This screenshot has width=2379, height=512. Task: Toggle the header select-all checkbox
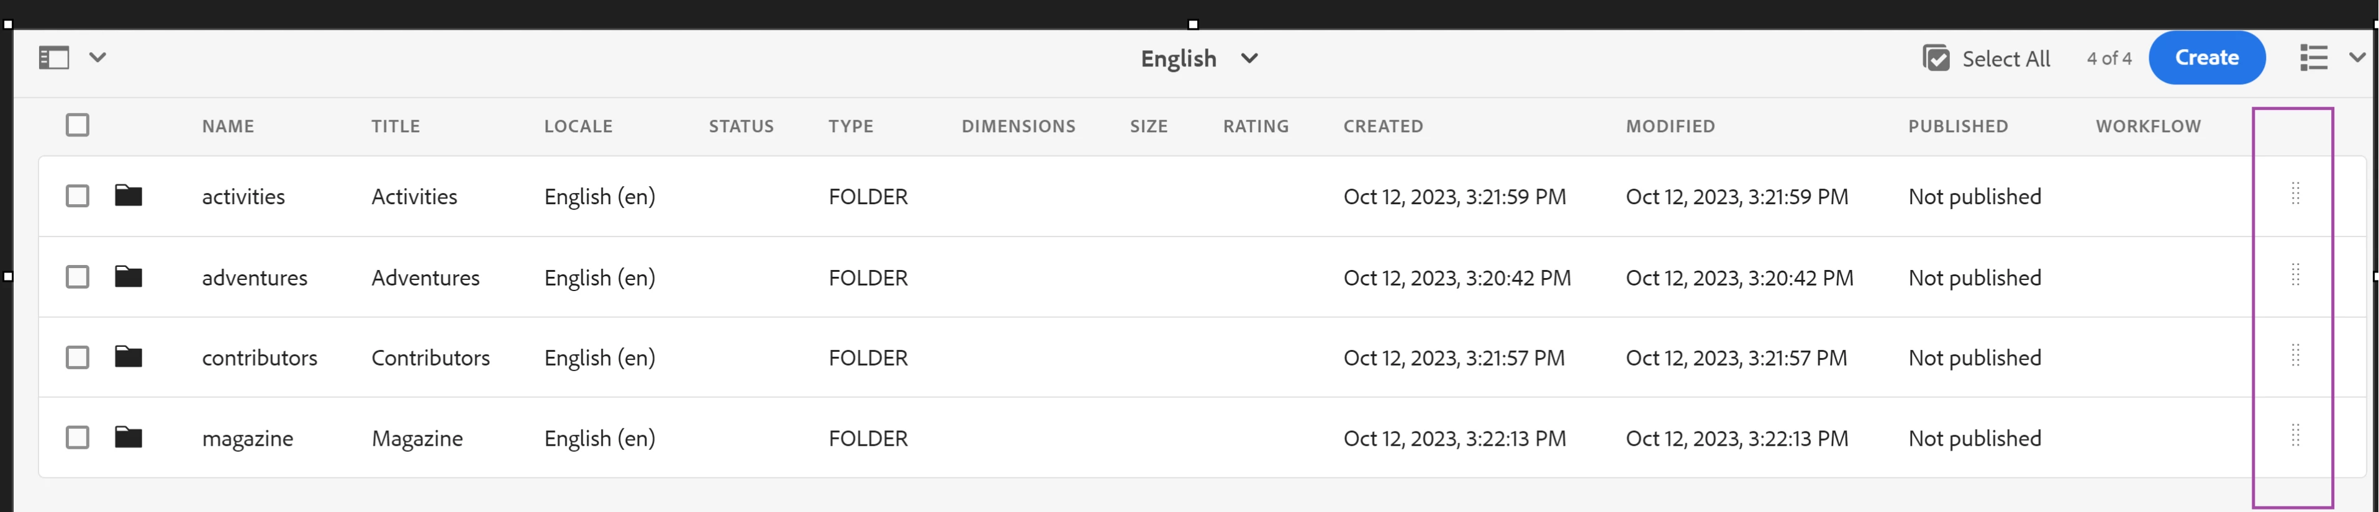click(78, 125)
